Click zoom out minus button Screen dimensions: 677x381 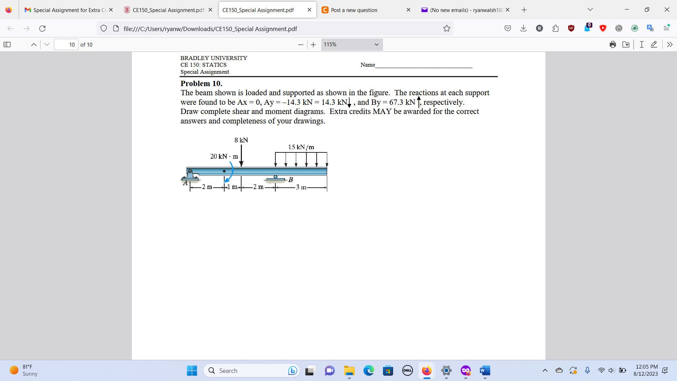tap(299, 44)
